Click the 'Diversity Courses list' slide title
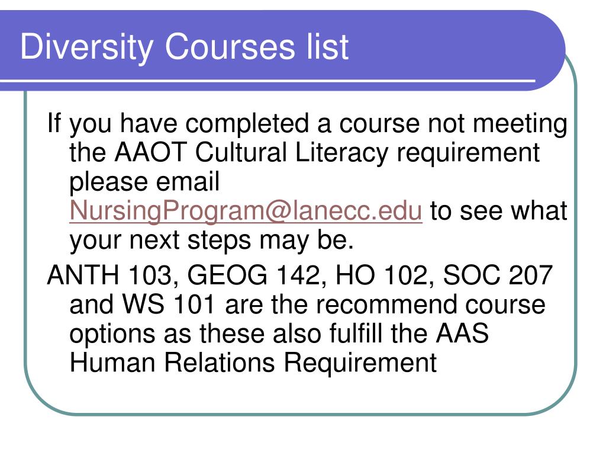The height and width of the screenshot is (455, 606). tap(185, 47)
